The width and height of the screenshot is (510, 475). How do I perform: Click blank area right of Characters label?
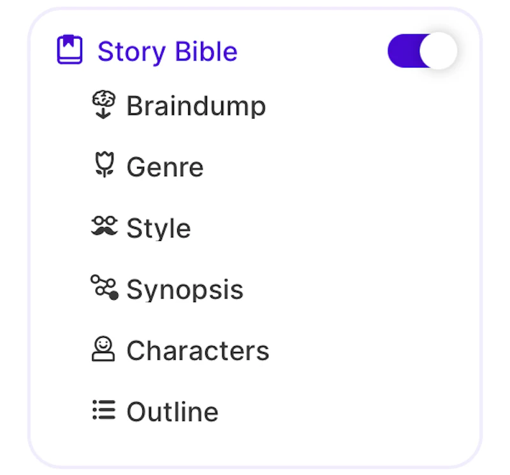click(x=370, y=351)
